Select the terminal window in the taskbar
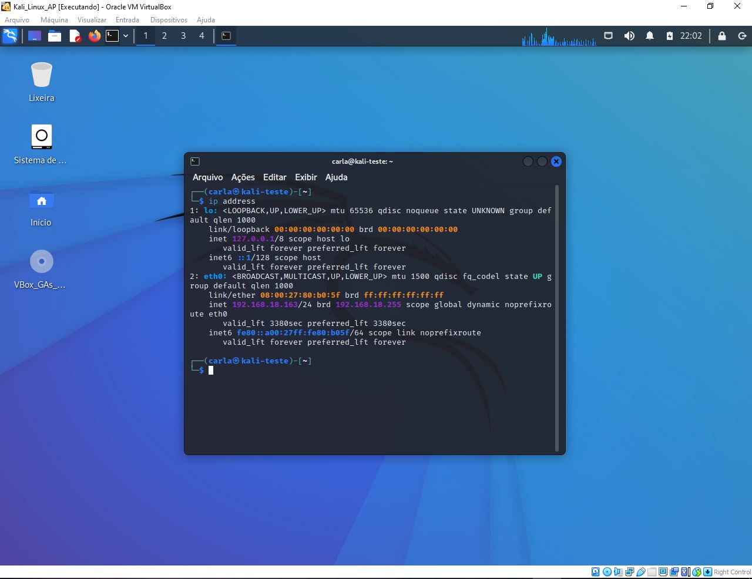The width and height of the screenshot is (752, 579). click(226, 36)
